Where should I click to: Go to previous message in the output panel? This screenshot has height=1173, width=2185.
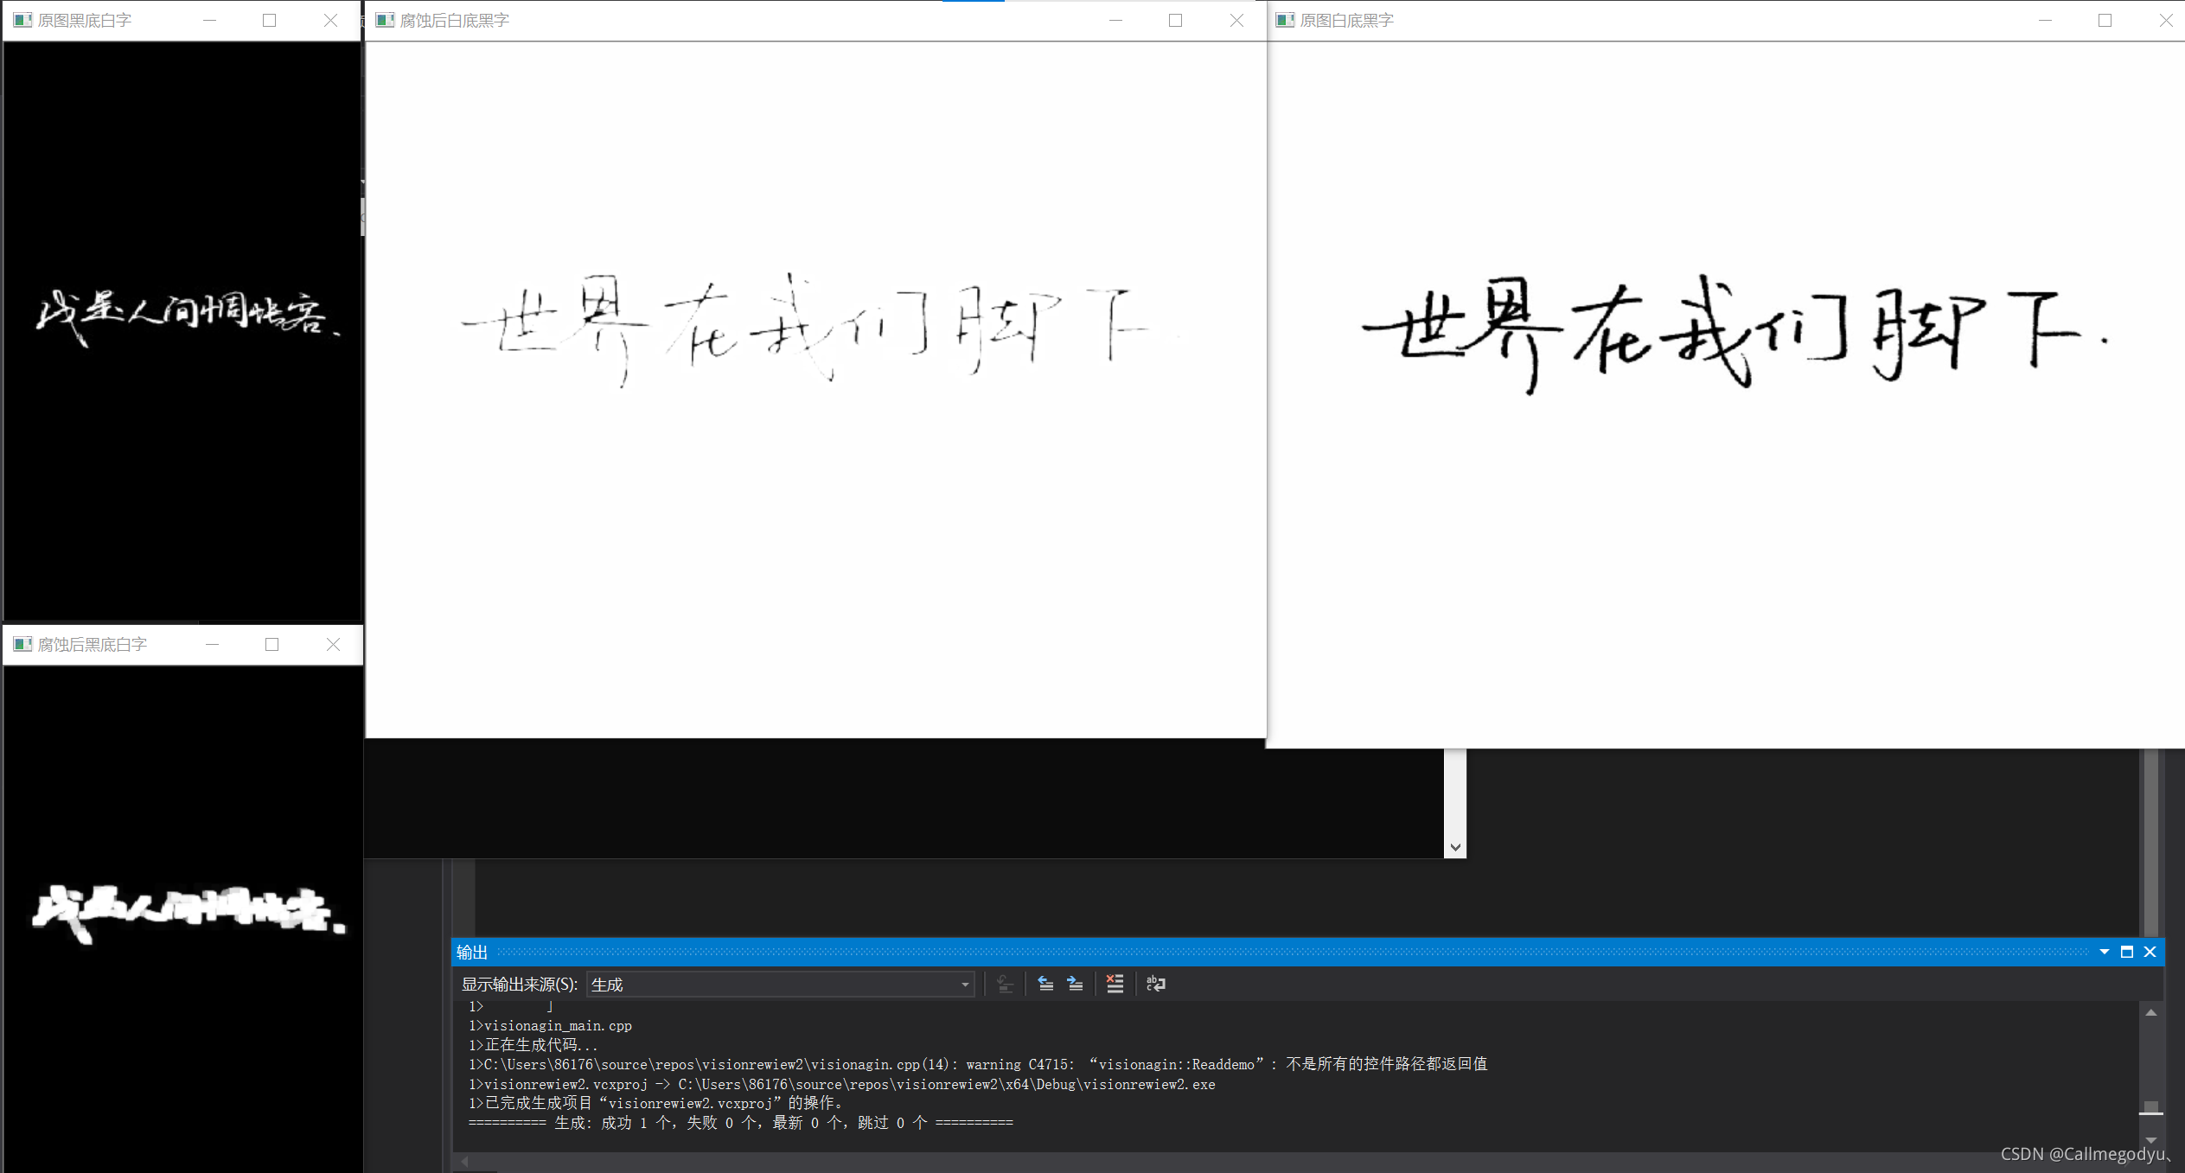click(x=1045, y=984)
